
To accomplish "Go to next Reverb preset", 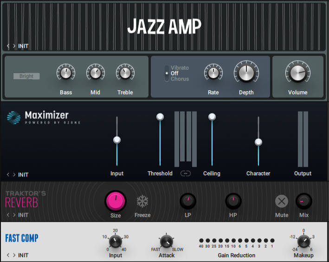I will tap(14, 215).
